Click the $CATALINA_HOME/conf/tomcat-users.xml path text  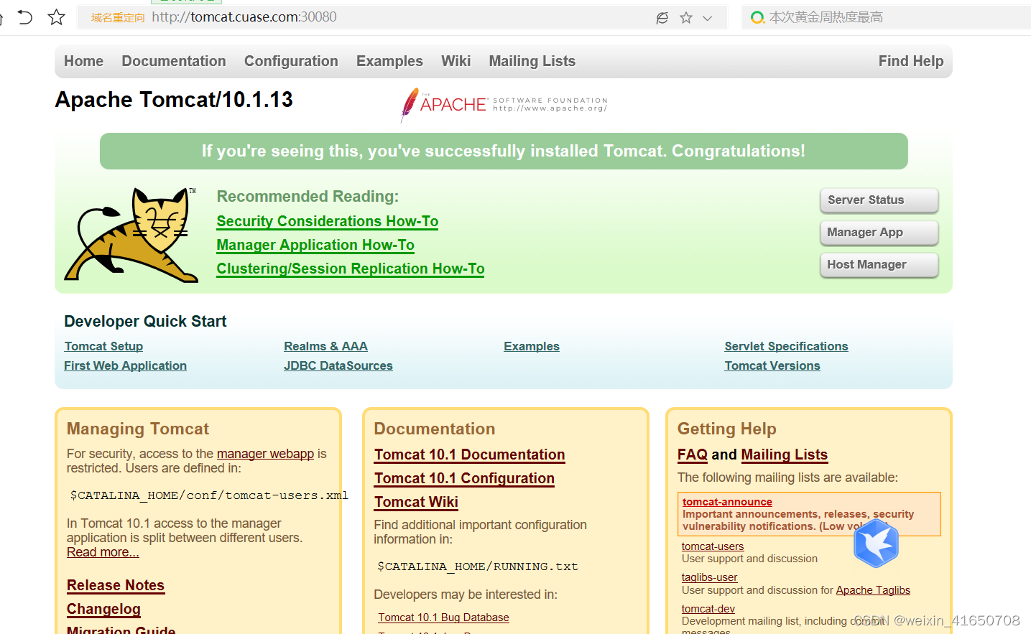click(x=209, y=496)
